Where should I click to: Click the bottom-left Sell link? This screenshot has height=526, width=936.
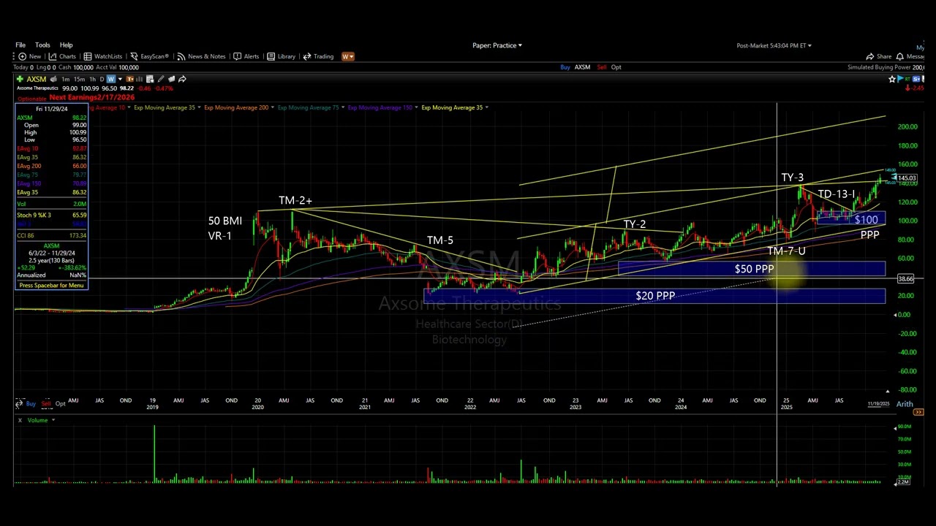click(x=46, y=403)
